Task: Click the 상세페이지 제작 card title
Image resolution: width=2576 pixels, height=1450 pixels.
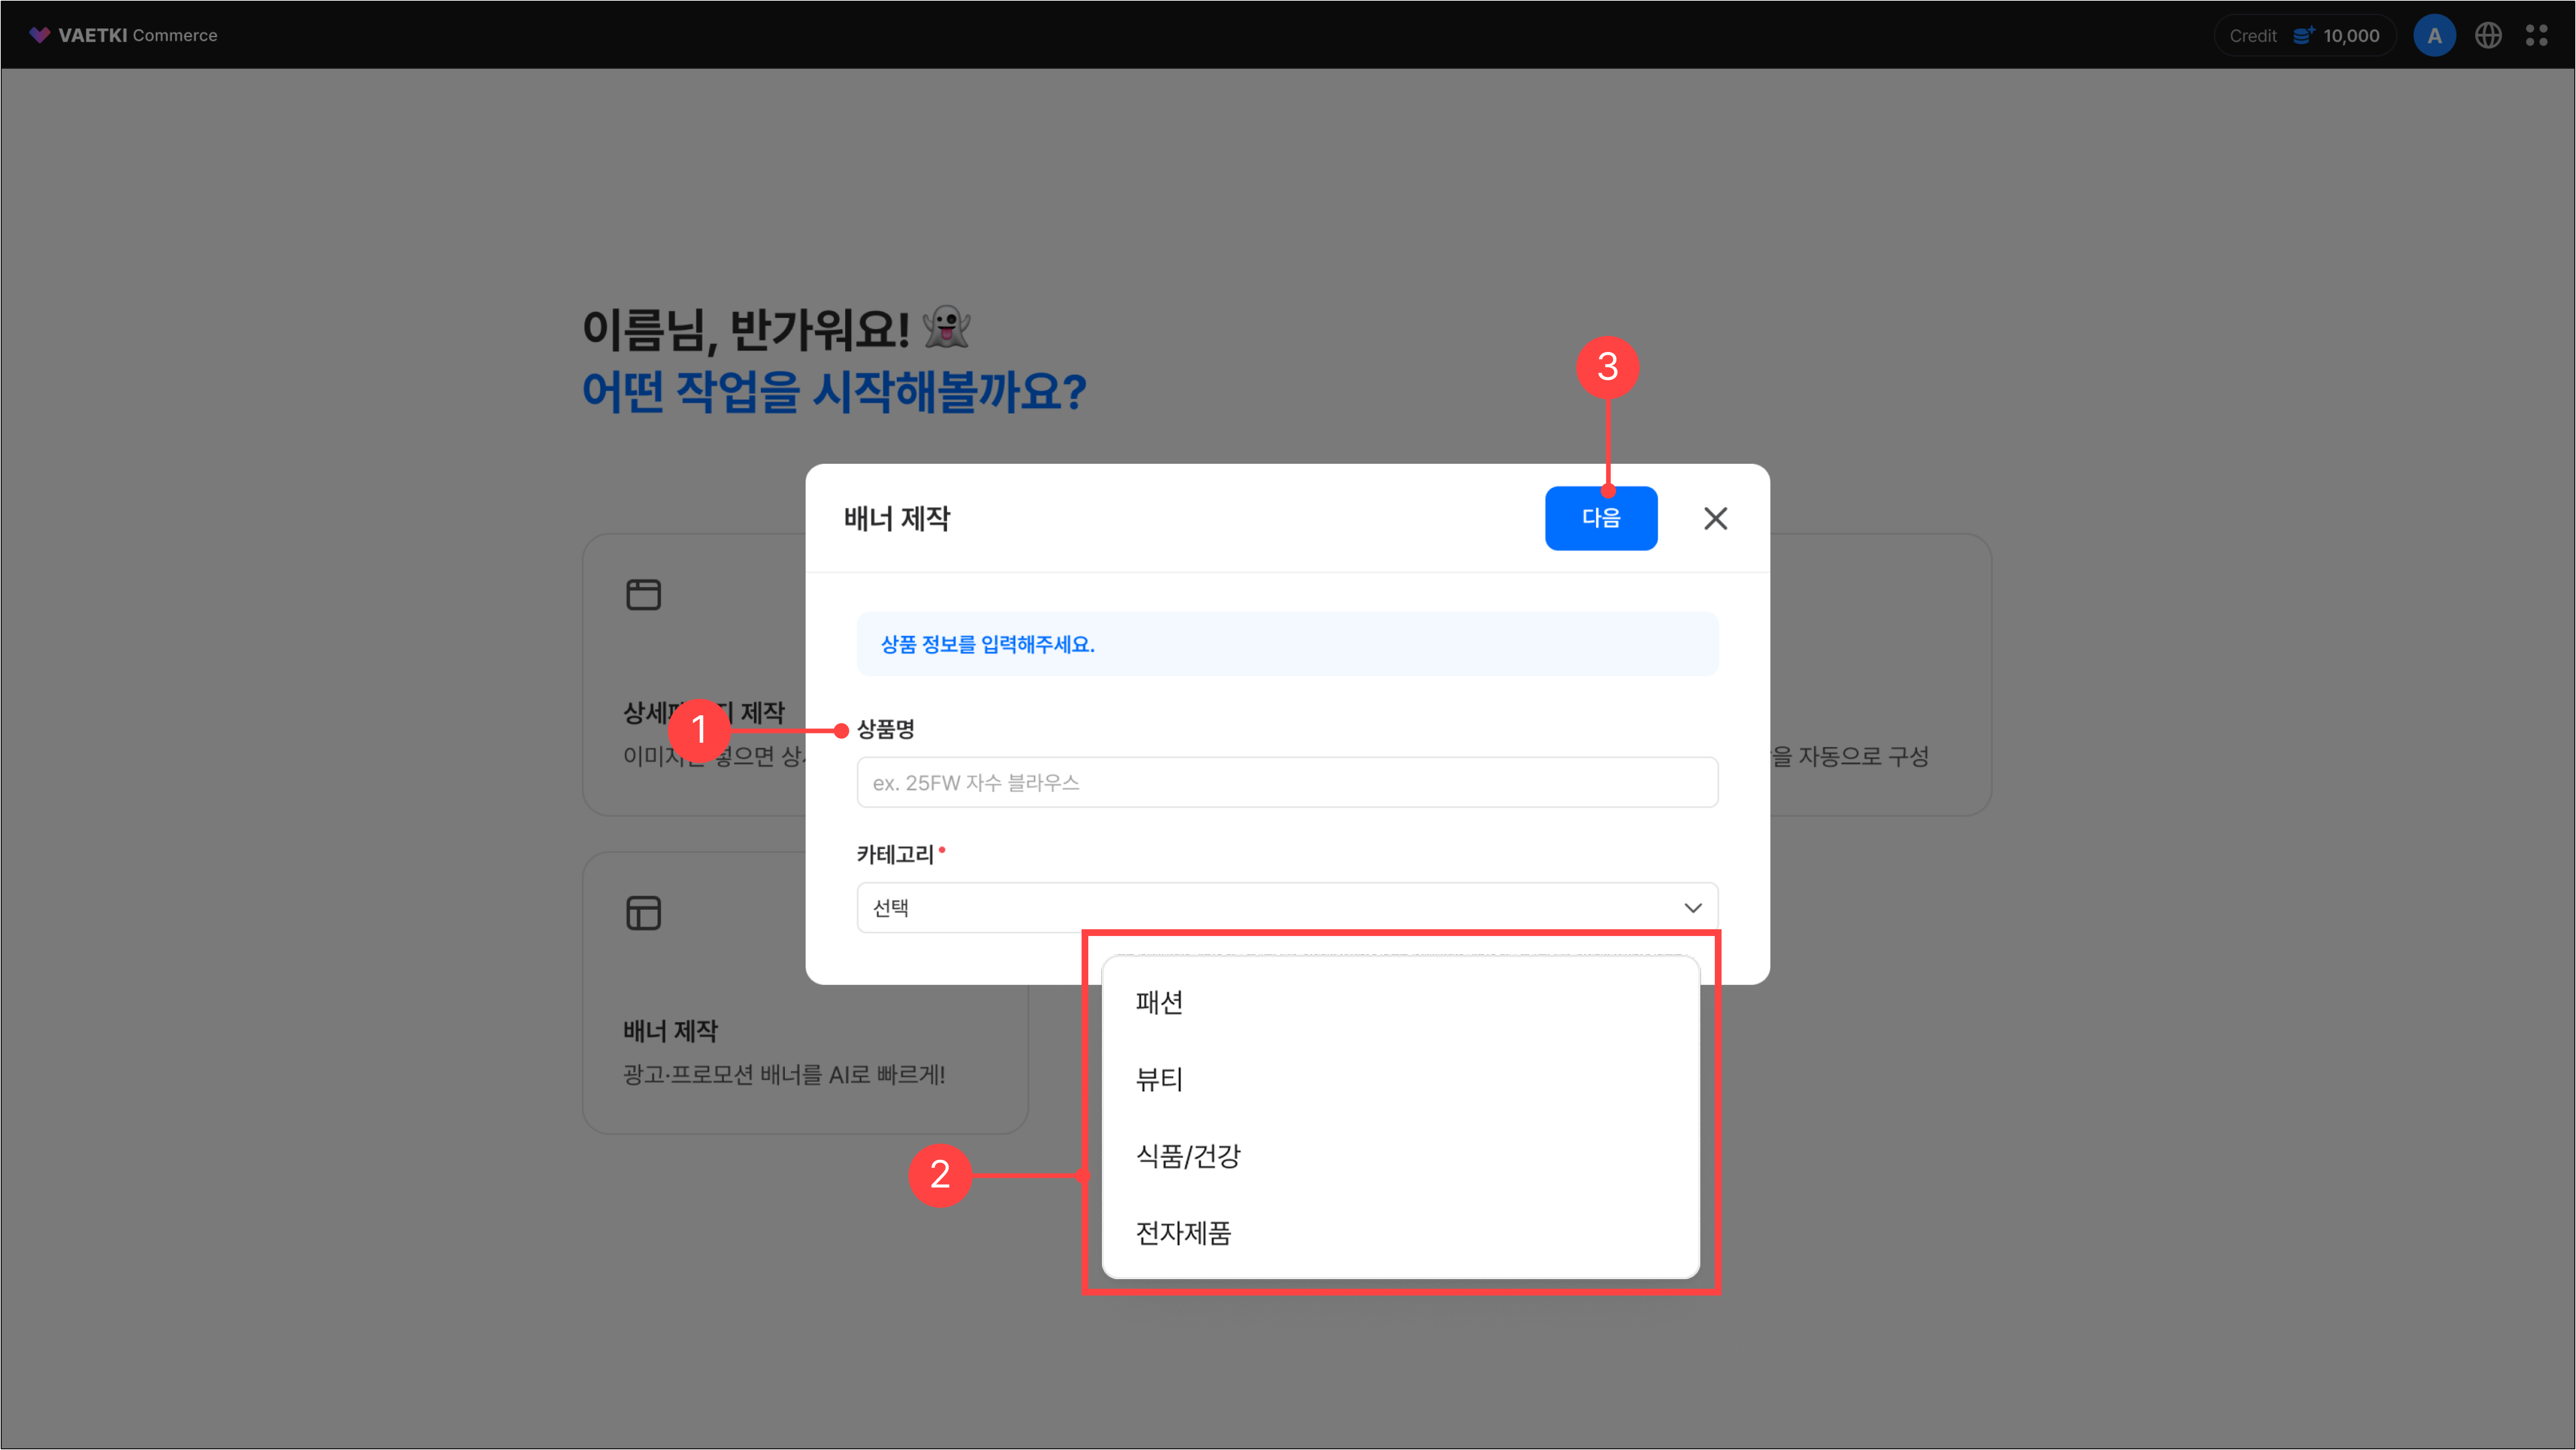Action: coord(704,712)
